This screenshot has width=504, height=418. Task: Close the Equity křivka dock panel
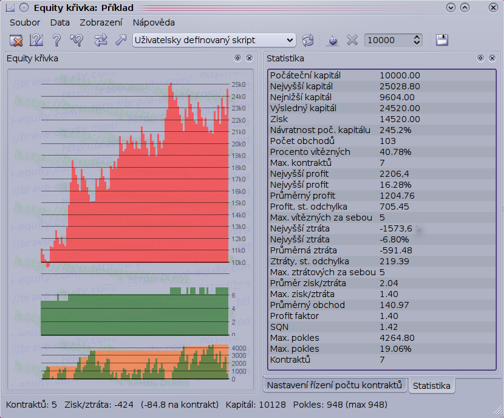coord(249,58)
